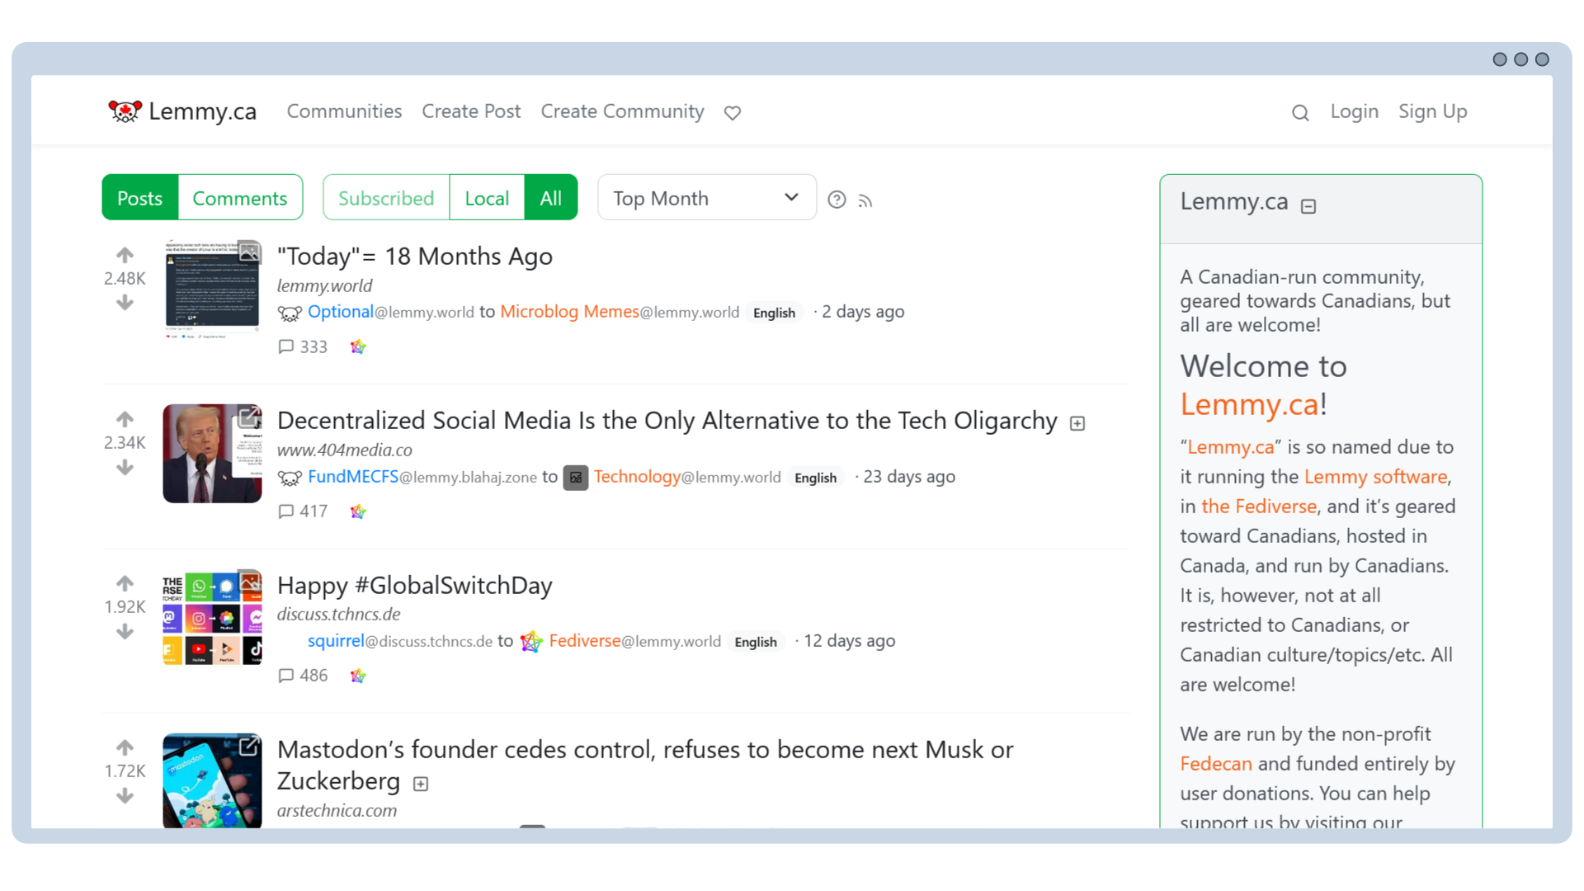Switch to the Comments view
This screenshot has height=891, width=1584.
pos(240,197)
